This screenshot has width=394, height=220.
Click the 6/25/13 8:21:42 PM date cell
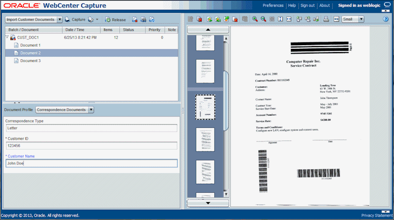(80, 38)
